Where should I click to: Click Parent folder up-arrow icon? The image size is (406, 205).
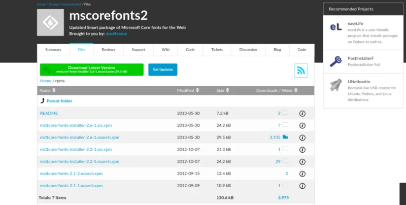coord(43,100)
